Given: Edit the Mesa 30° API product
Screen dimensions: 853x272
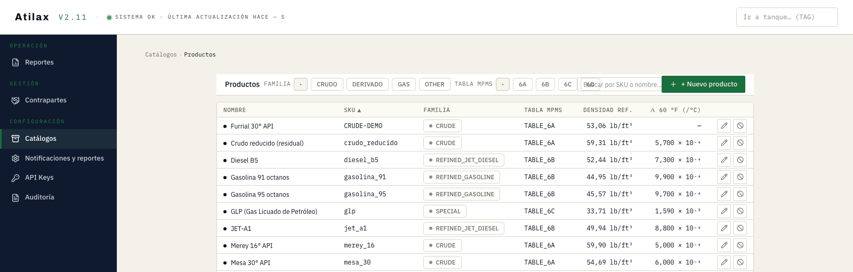Looking at the screenshot, I should click(724, 262).
